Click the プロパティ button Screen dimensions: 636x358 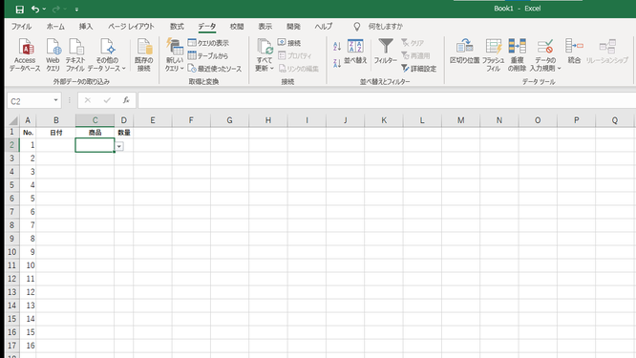295,55
